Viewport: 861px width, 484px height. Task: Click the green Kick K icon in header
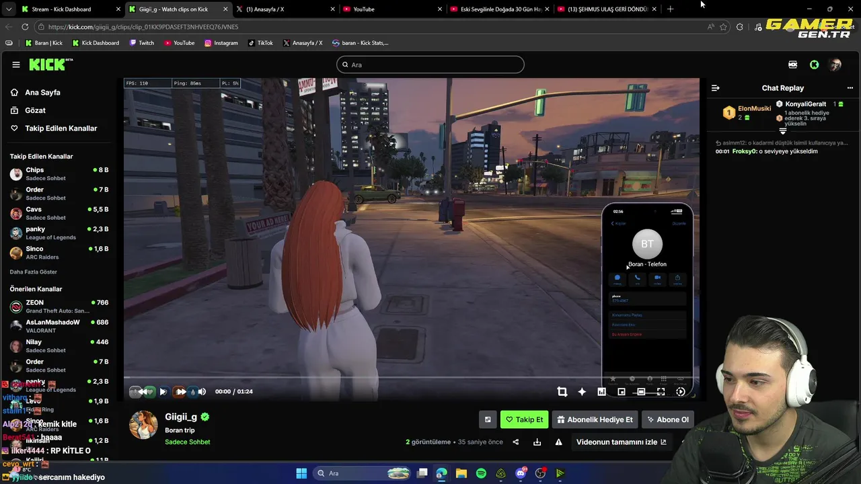815,65
